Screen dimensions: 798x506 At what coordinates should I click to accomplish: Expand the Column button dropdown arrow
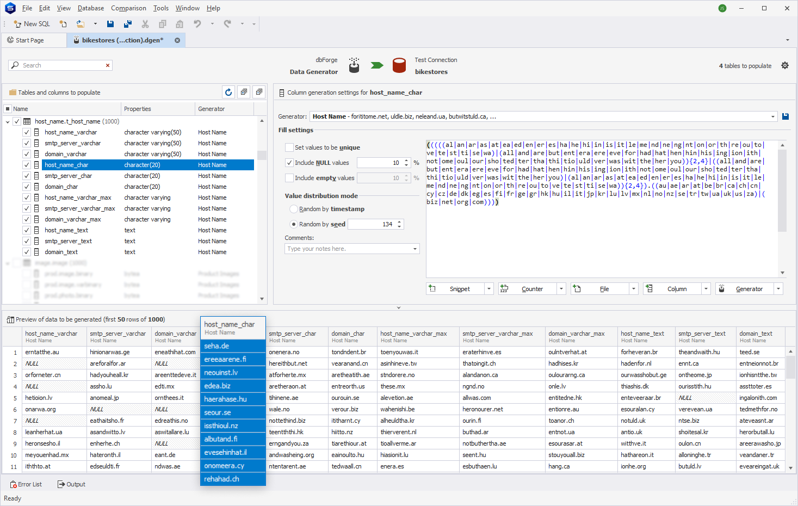(x=706, y=289)
